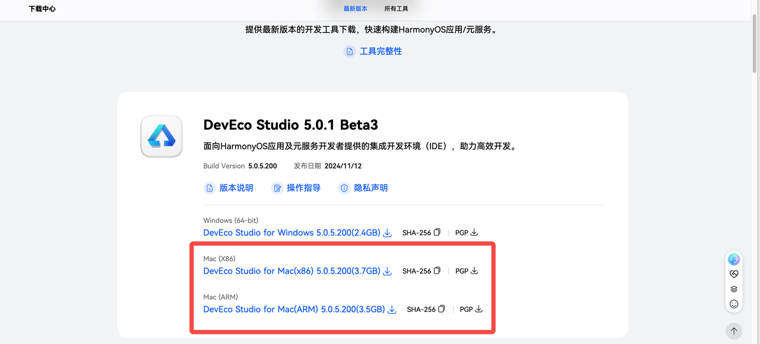Click the back-to-top arrow button
Screen dimensions: 760x344
click(x=734, y=331)
